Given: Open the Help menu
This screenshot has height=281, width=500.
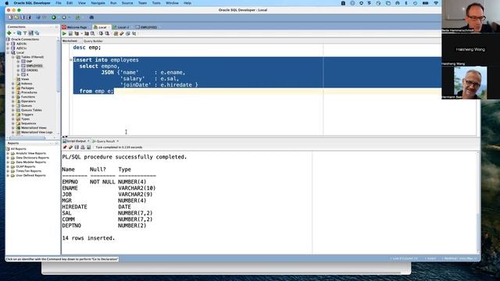Looking at the screenshot, I should pyautogui.click(x=187, y=3).
